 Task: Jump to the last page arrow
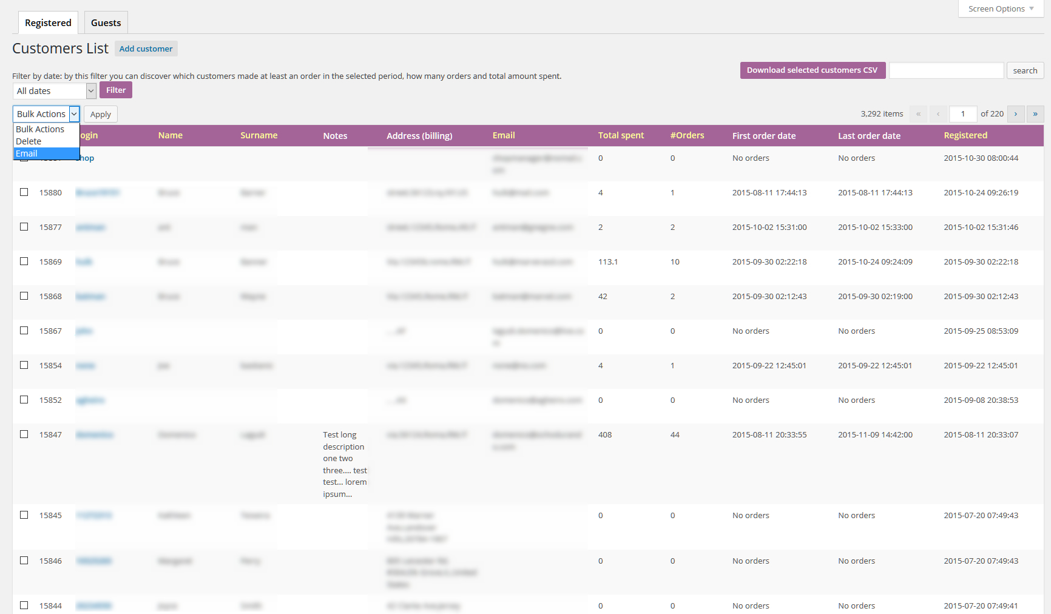point(1035,114)
